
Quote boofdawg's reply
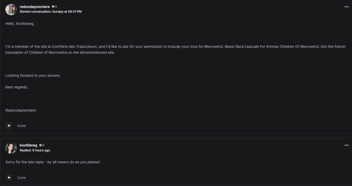(22, 178)
